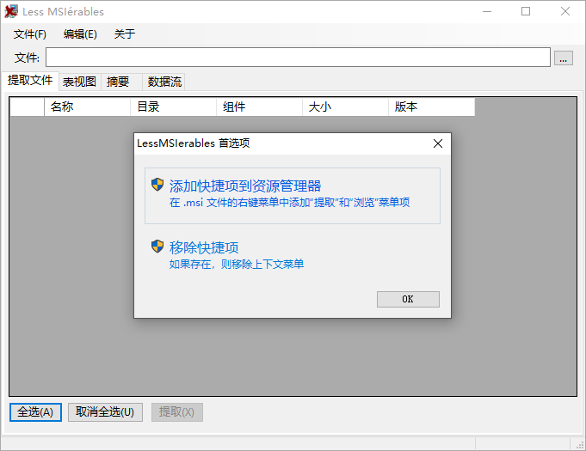
Task: Click the Less MSIérables app icon in title bar
Action: (11, 11)
